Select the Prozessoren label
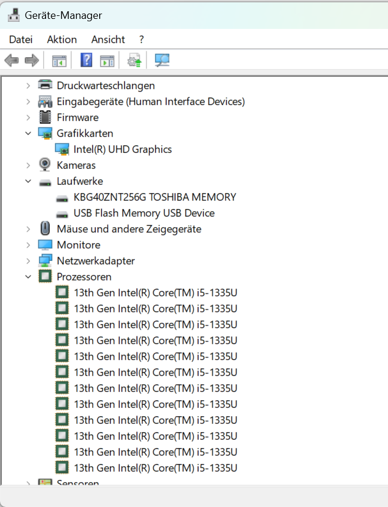Screen dimensions: 388x507 click(84, 277)
